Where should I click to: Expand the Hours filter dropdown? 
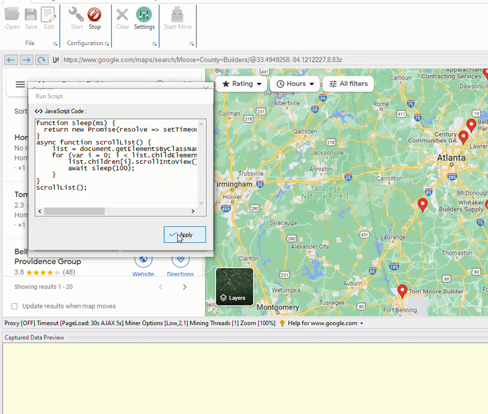click(295, 84)
